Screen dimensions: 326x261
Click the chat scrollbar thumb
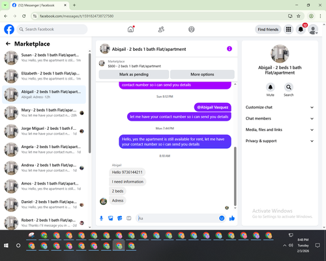coord(235,176)
